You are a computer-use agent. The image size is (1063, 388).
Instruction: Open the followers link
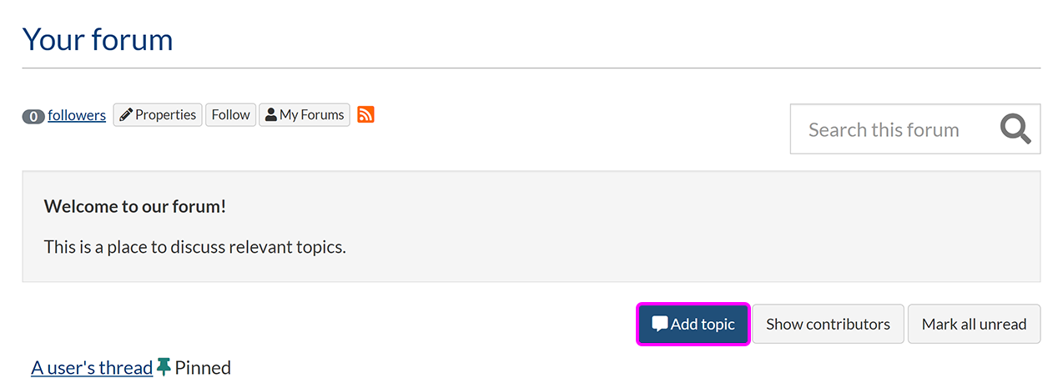pyautogui.click(x=77, y=115)
